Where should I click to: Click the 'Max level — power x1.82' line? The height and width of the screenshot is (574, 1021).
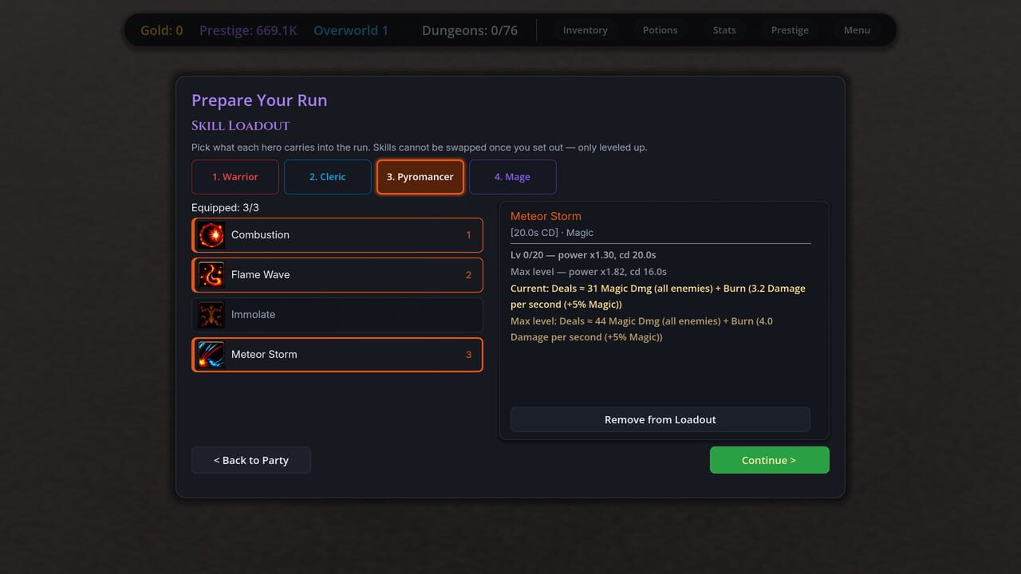(x=589, y=272)
